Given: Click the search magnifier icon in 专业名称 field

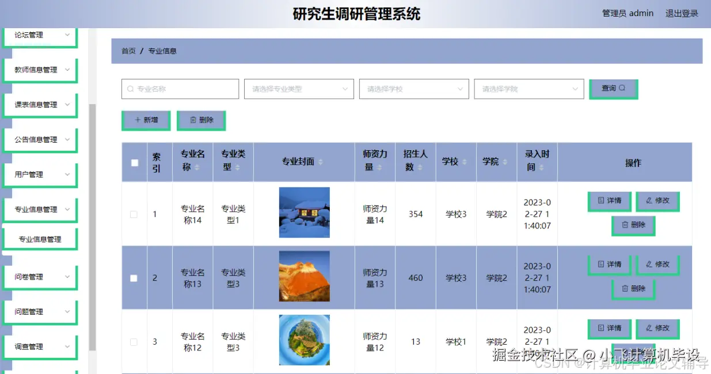Looking at the screenshot, I should (x=131, y=89).
